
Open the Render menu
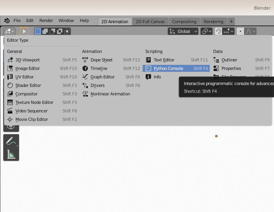[46, 20]
